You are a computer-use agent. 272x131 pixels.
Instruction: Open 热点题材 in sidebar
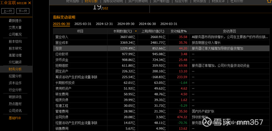click(x=15, y=104)
